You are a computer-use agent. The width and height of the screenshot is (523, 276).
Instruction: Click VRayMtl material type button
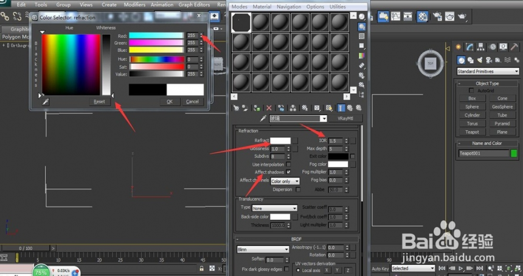(345, 118)
